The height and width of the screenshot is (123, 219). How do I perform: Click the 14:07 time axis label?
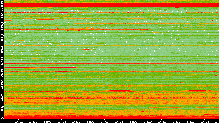point(105,122)
